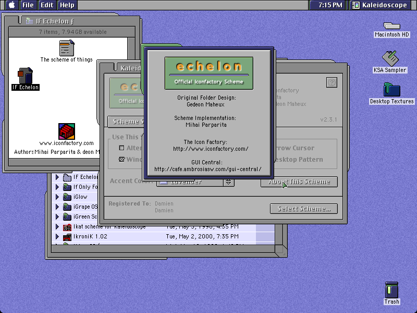Enable the Alter... checkbox in Kaleidoscope
The height and width of the screenshot is (313, 417).
point(122,148)
